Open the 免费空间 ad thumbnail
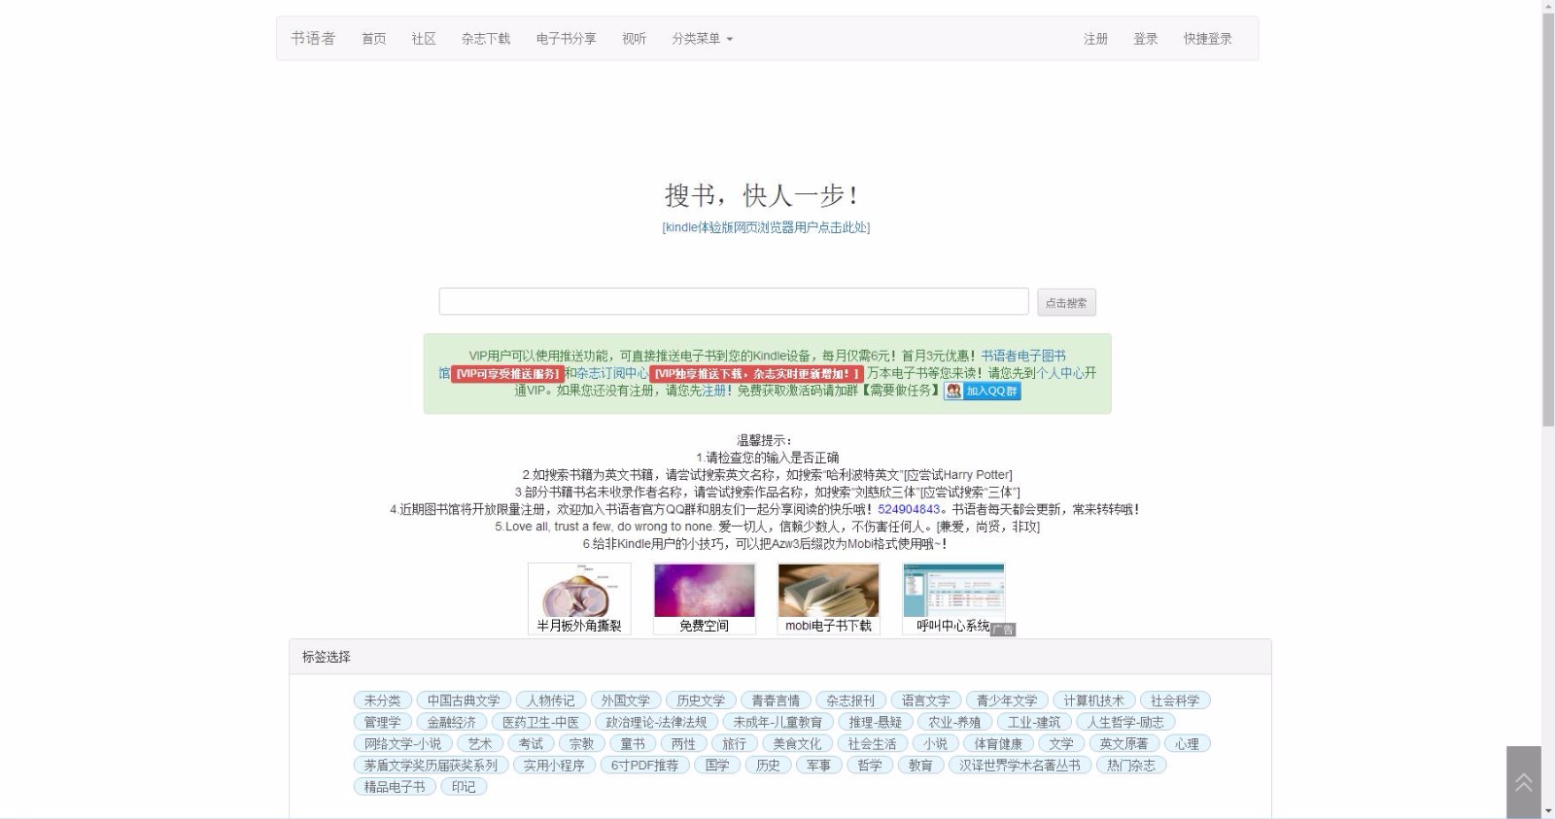This screenshot has height=819, width=1555. [704, 598]
